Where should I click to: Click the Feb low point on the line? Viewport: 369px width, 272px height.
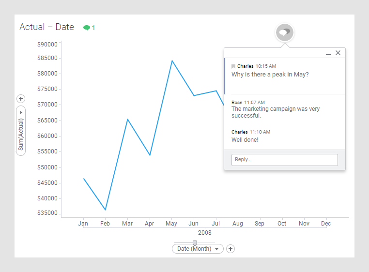(x=105, y=210)
